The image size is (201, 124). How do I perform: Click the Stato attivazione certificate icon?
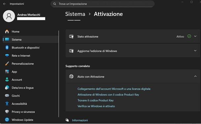(71, 36)
